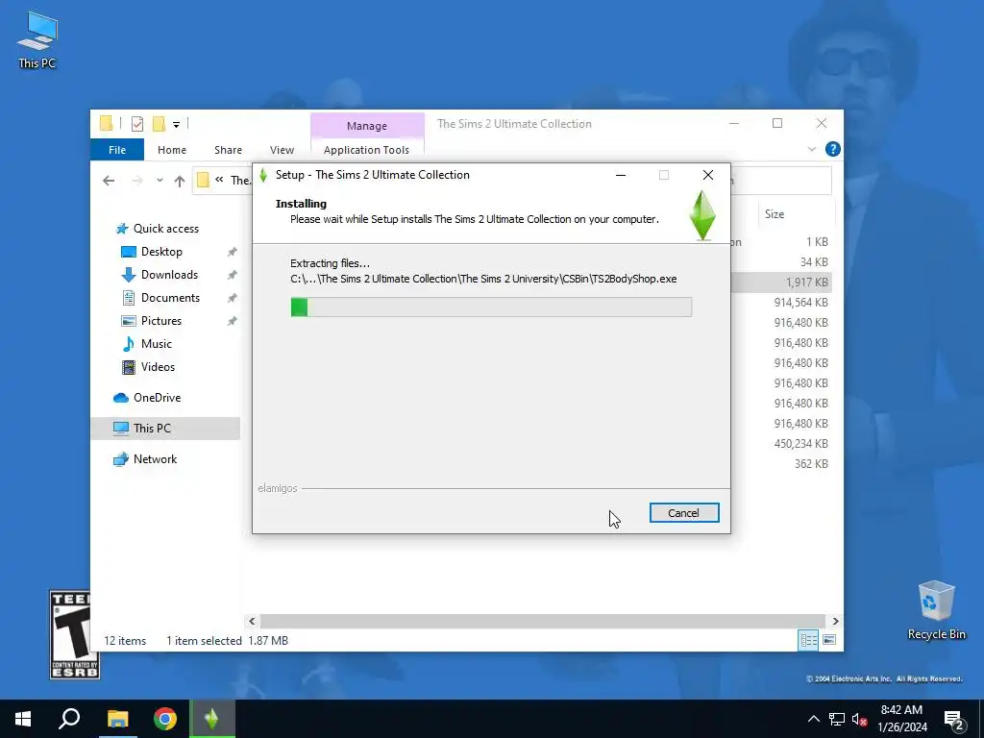Open the This PC desktop icon
This screenshot has width=984, height=738.
(37, 40)
